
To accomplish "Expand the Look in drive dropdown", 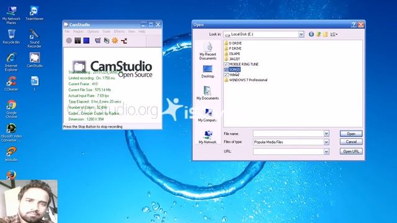I will pyautogui.click(x=301, y=34).
